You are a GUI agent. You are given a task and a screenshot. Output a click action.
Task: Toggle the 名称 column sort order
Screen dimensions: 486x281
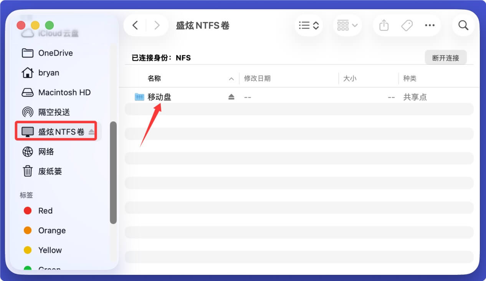[231, 78]
